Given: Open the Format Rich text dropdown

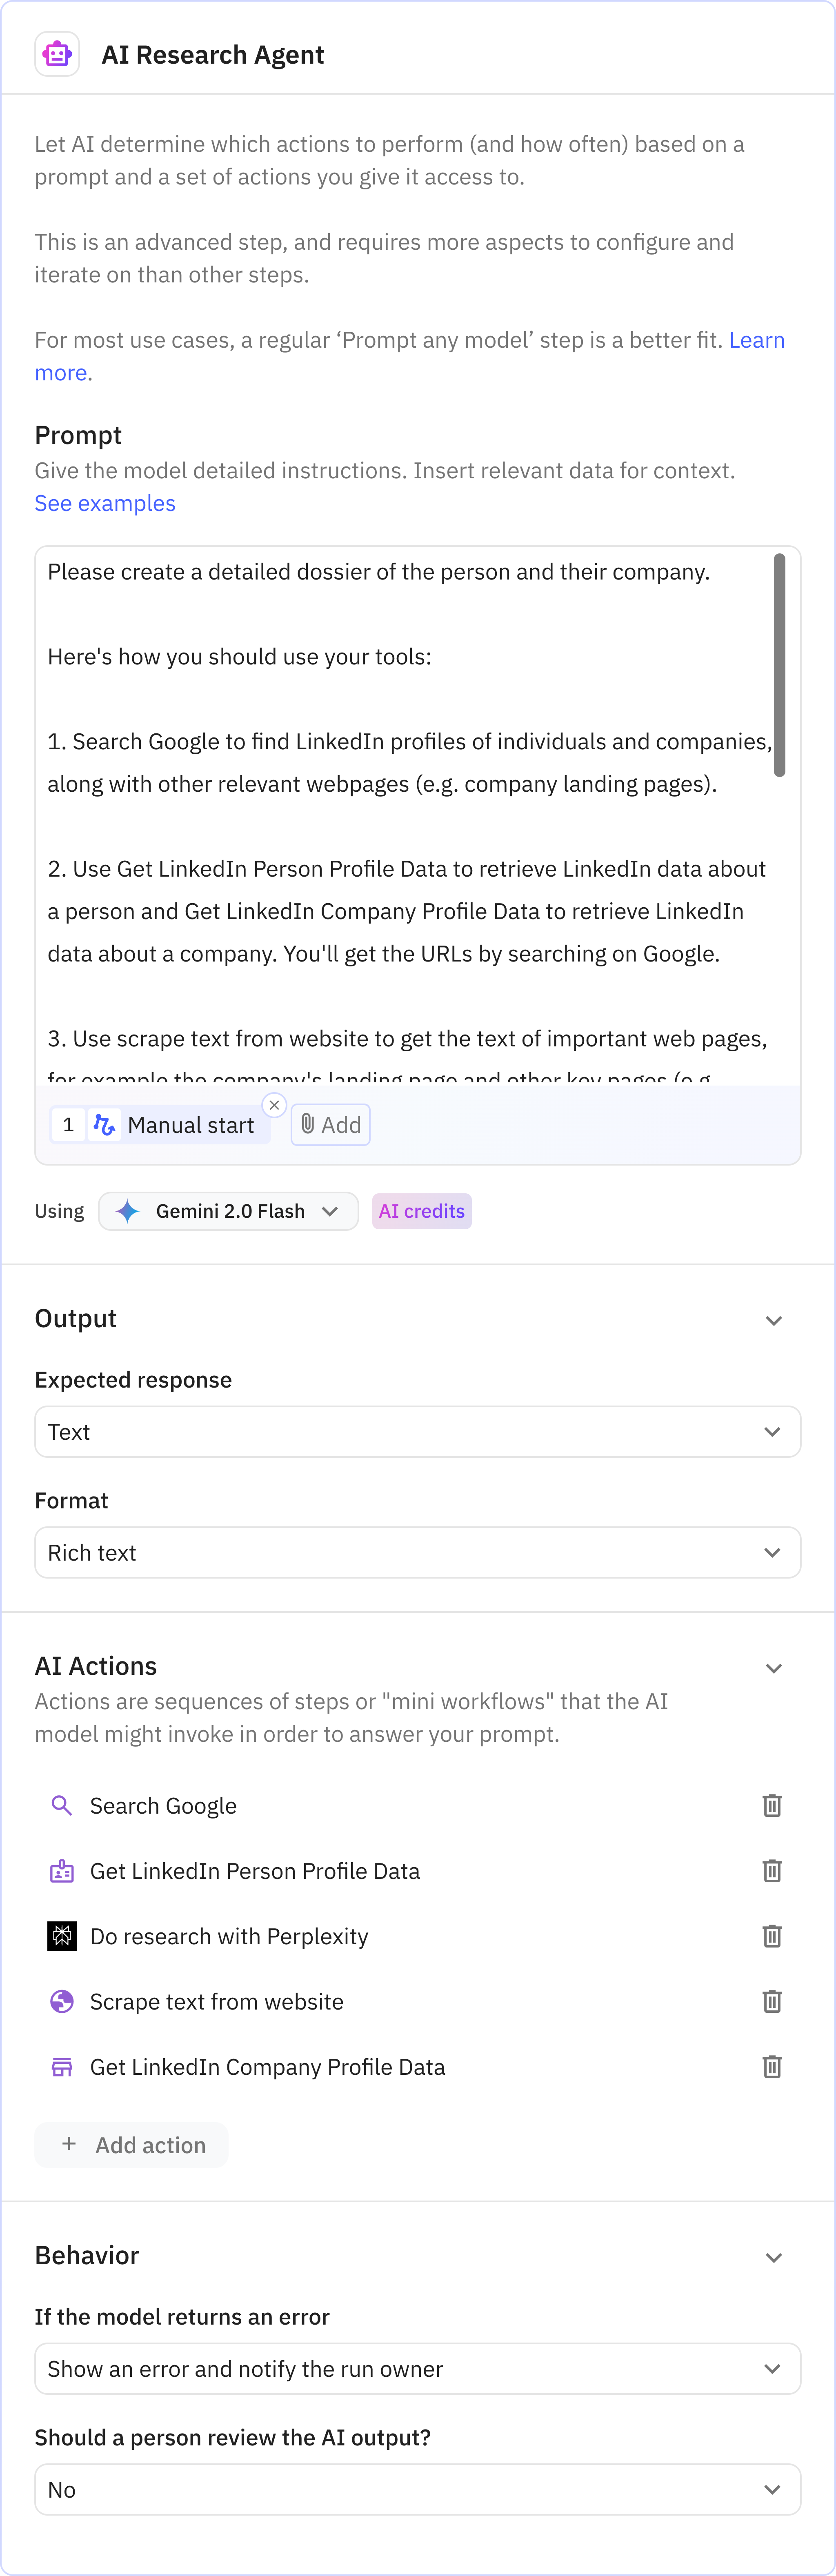Looking at the screenshot, I should (x=417, y=1552).
